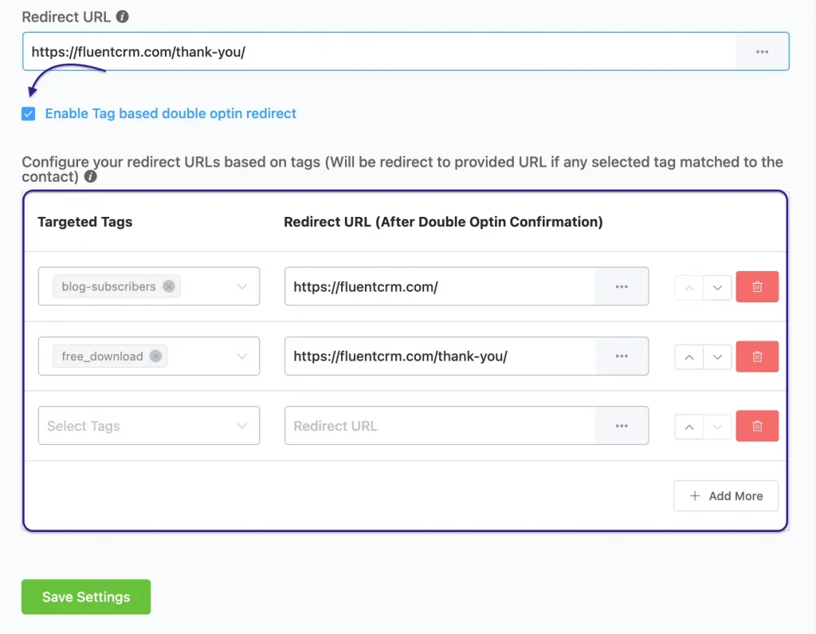Viewport: 816px width, 634px height.
Task: Uncheck Enable Tag based double optin redirect
Action: point(28,113)
